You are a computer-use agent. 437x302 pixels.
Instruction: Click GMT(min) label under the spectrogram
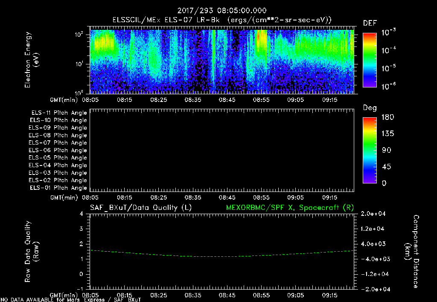(64, 100)
